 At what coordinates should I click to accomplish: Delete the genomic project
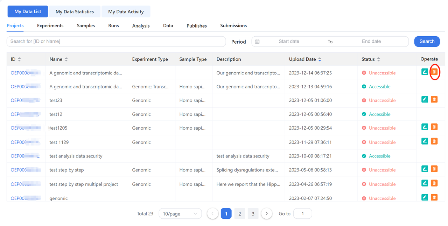(434, 197)
